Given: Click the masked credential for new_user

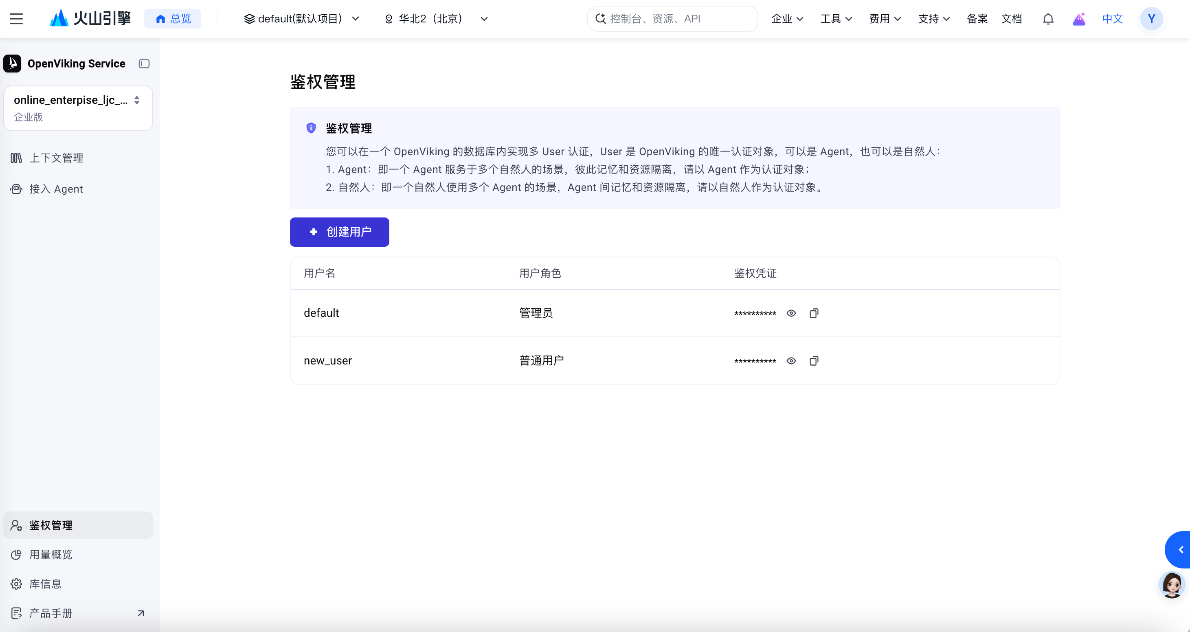Looking at the screenshot, I should click(755, 361).
